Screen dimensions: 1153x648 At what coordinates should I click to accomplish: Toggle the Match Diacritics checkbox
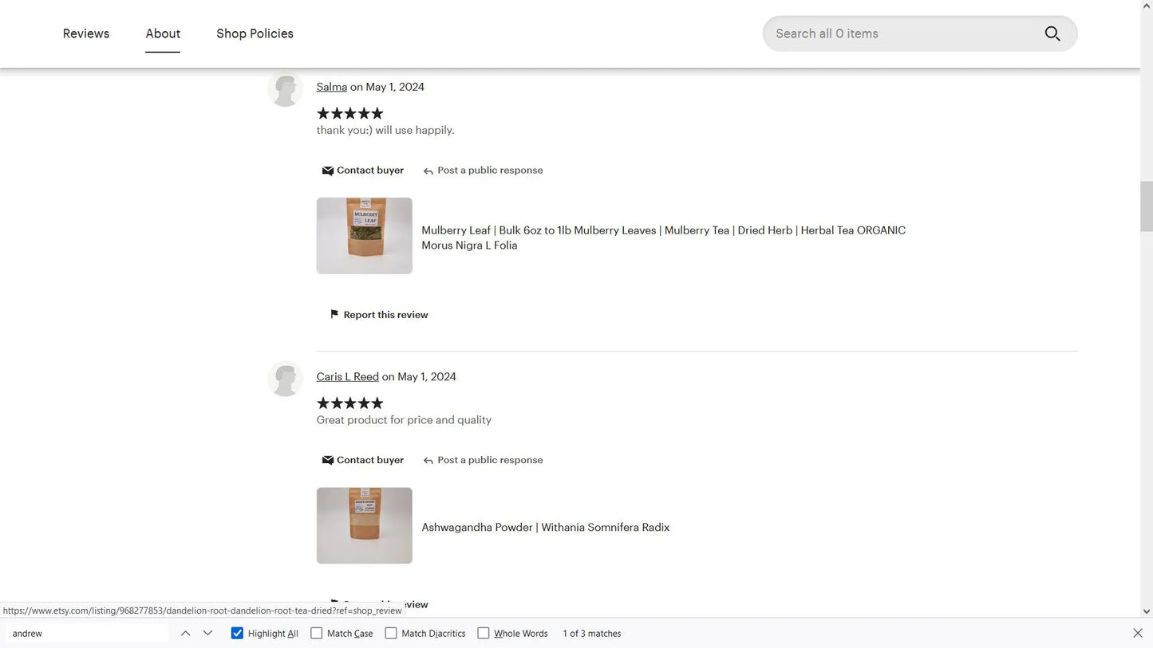pos(391,633)
